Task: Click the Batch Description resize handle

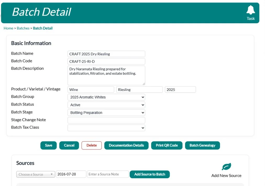Action: pyautogui.click(x=144, y=84)
